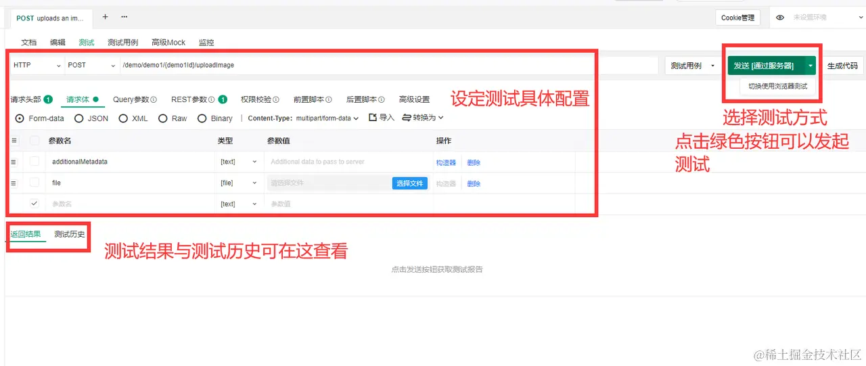This screenshot has width=866, height=366.
Task: Switch to the 高级Mock tab
Action: tap(168, 42)
